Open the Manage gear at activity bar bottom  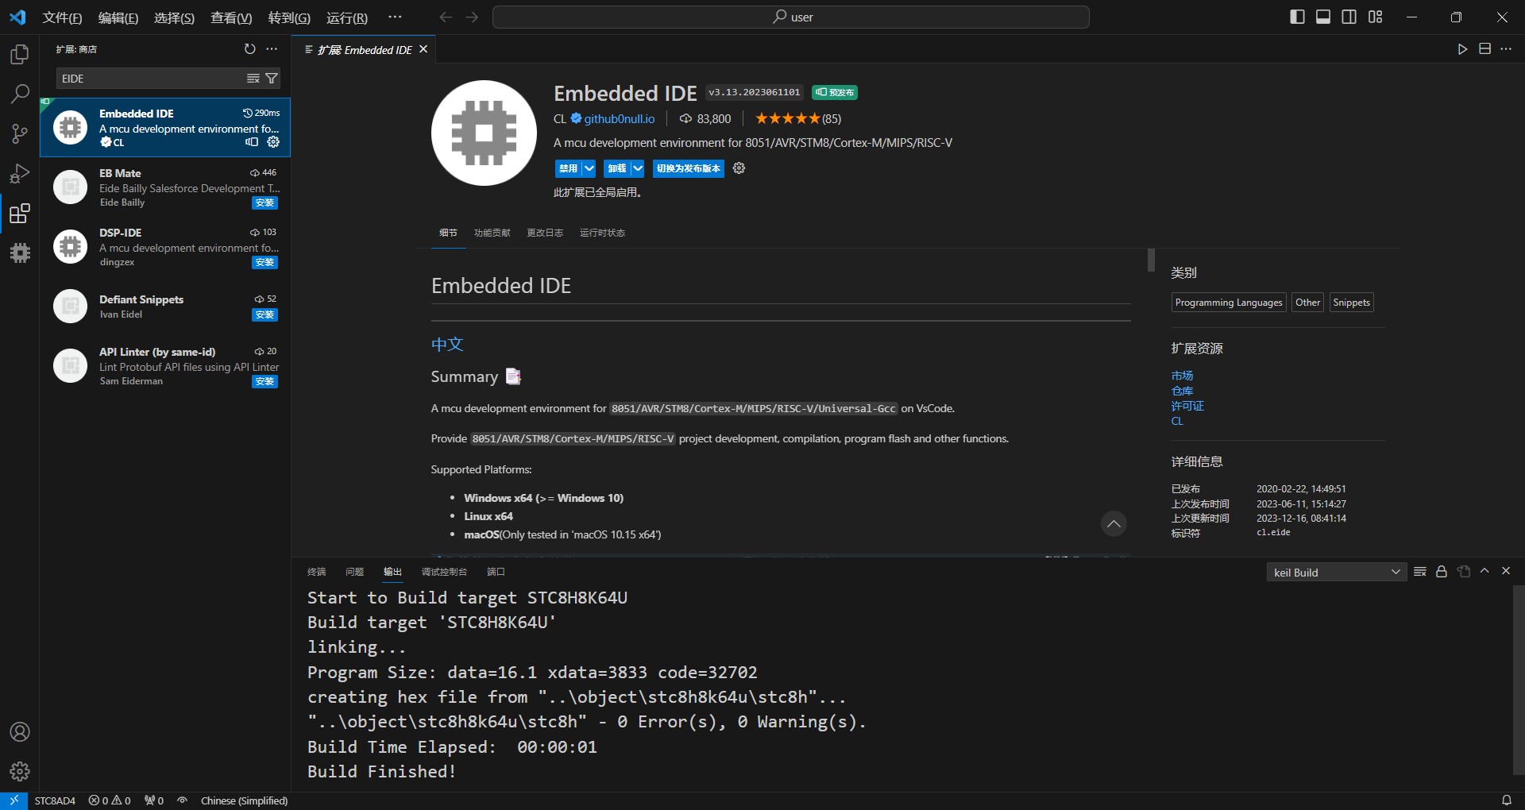[20, 771]
